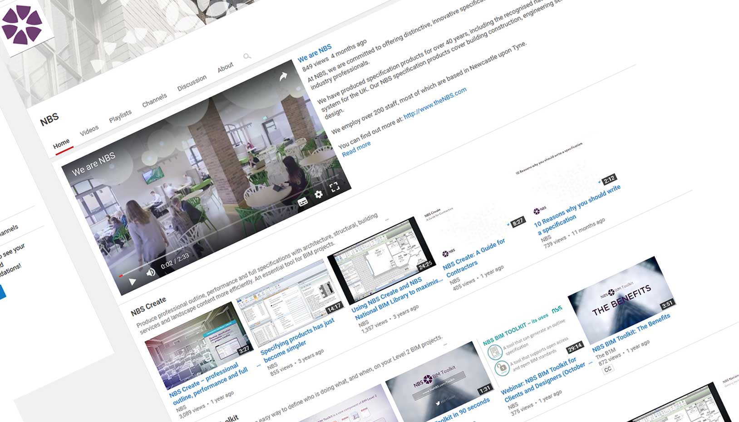Click the CC badge under NBS BIM Toolkit: The Benefits
The width and height of the screenshot is (739, 422).
[607, 369]
